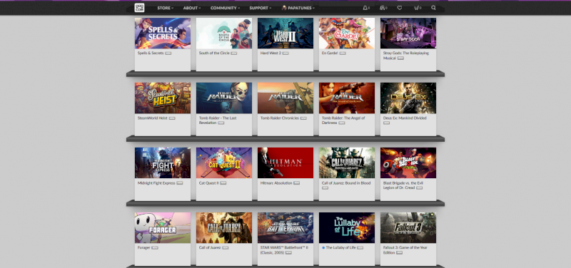The image size is (571, 268).
Task: Open the Angel of Darkness cover
Action: click(x=347, y=98)
